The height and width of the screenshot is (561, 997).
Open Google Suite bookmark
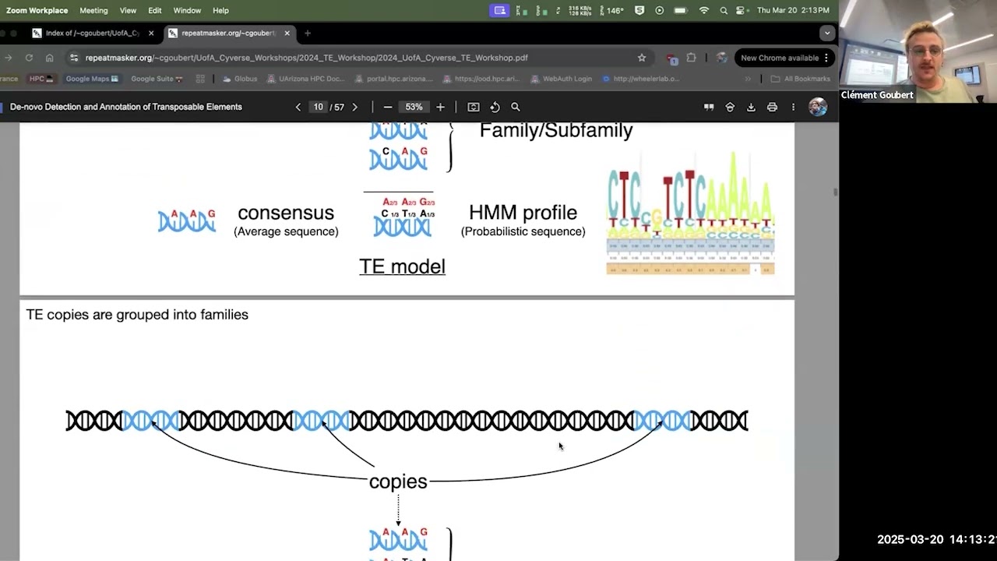[157, 79]
